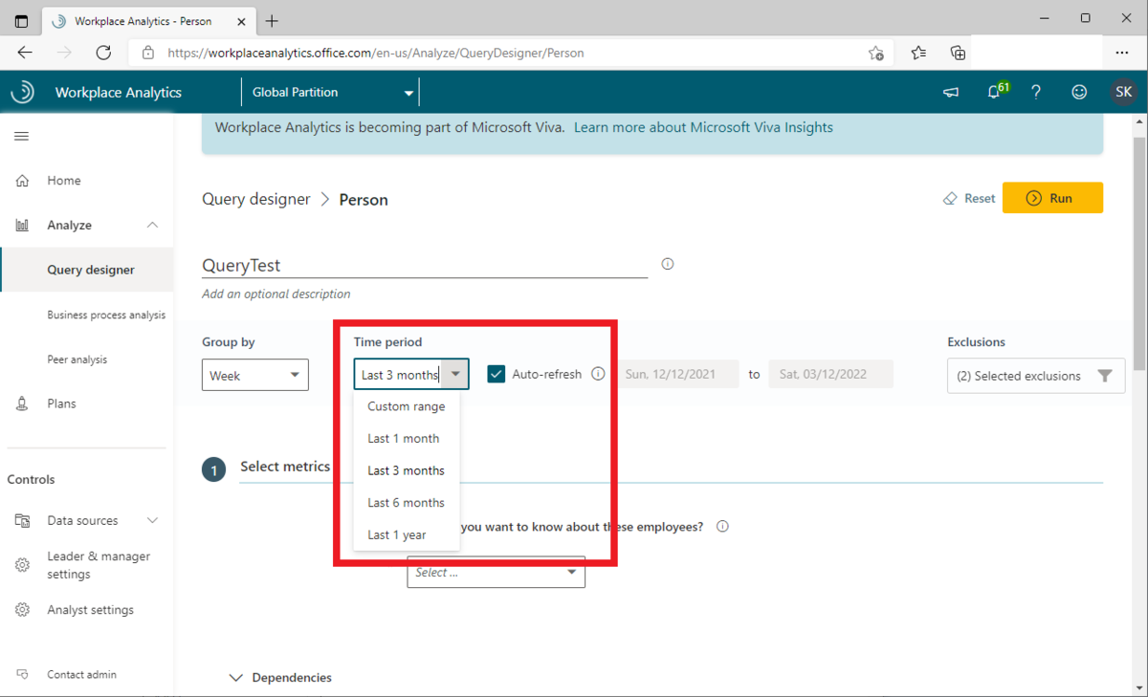Open the Group by Week dropdown

point(255,375)
